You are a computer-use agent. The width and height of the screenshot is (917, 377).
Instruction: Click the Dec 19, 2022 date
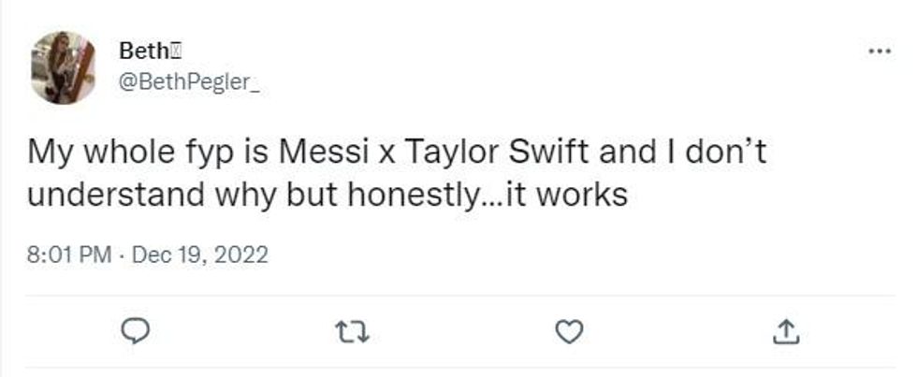point(201,254)
